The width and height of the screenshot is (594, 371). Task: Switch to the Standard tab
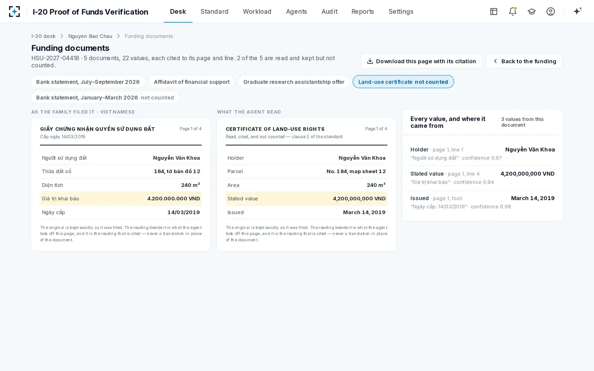pos(214,12)
